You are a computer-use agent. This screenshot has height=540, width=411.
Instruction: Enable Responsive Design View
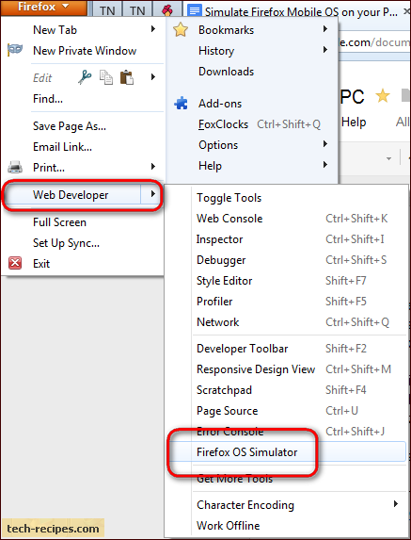click(286, 369)
